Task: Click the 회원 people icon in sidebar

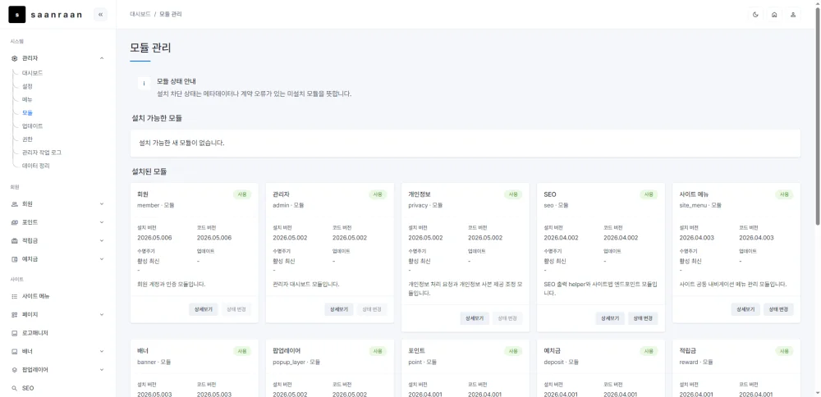Action: (x=15, y=204)
